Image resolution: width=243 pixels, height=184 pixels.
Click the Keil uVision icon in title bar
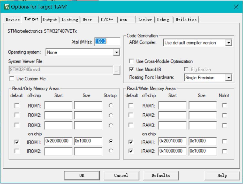(x=7, y=7)
